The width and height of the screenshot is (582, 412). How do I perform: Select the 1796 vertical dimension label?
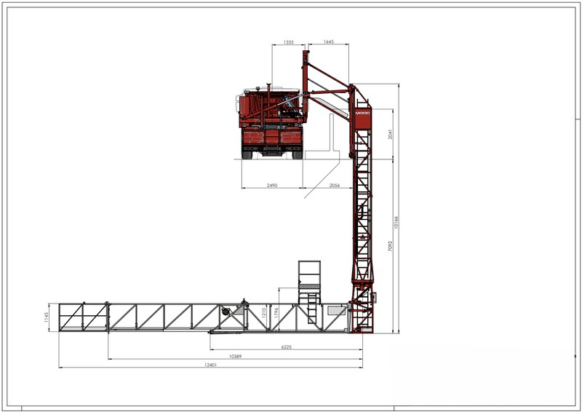pos(276,313)
